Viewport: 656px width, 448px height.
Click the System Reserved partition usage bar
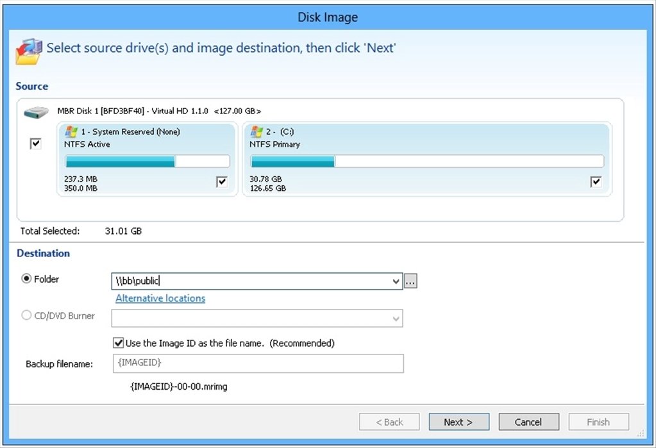click(x=147, y=161)
